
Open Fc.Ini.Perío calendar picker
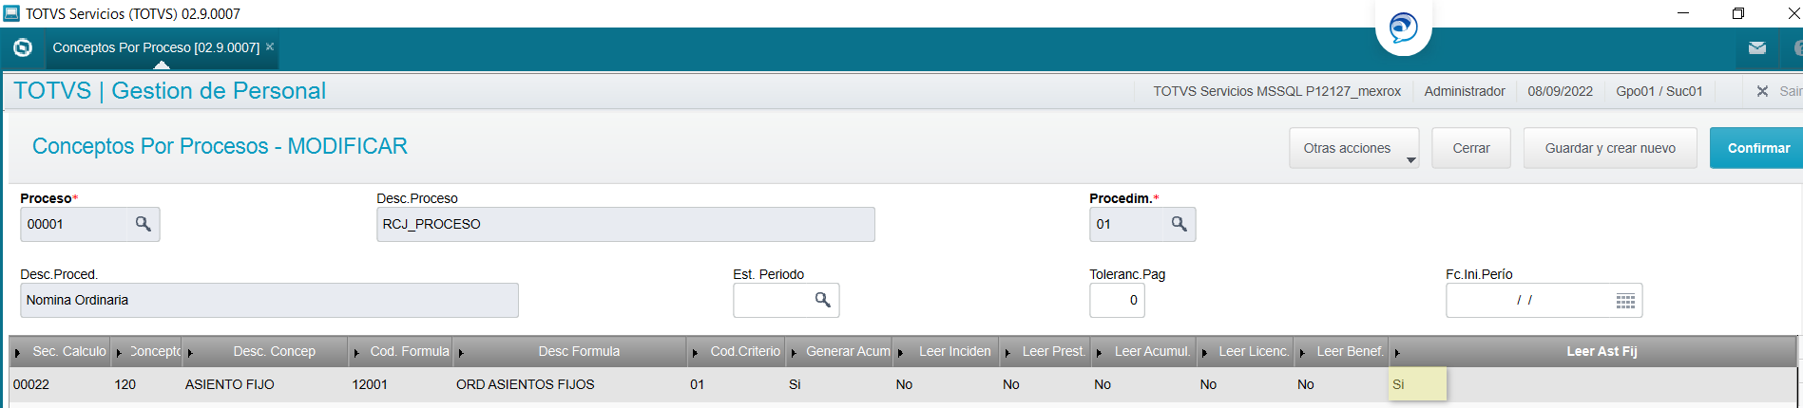pos(1625,301)
